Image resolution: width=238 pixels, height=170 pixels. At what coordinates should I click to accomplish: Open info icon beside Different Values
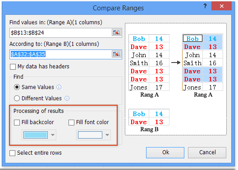[x=67, y=98]
